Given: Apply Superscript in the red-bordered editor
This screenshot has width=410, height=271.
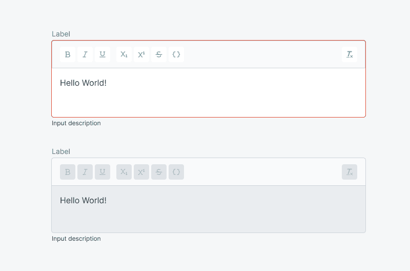Looking at the screenshot, I should 141,54.
